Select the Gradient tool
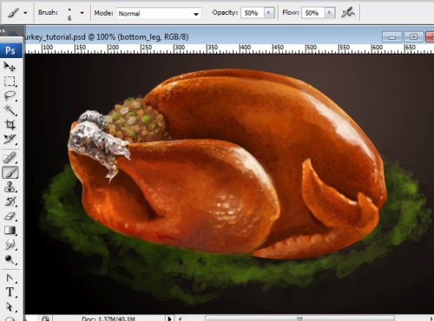The image size is (434, 321). click(x=10, y=231)
